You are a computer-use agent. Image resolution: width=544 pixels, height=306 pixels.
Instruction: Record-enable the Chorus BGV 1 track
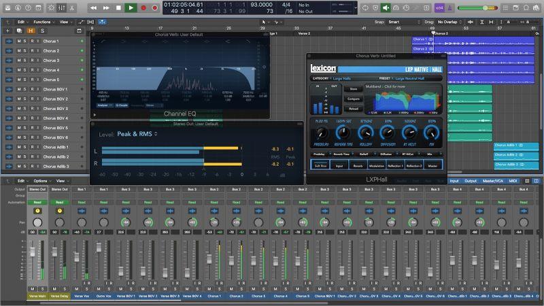coord(32,89)
